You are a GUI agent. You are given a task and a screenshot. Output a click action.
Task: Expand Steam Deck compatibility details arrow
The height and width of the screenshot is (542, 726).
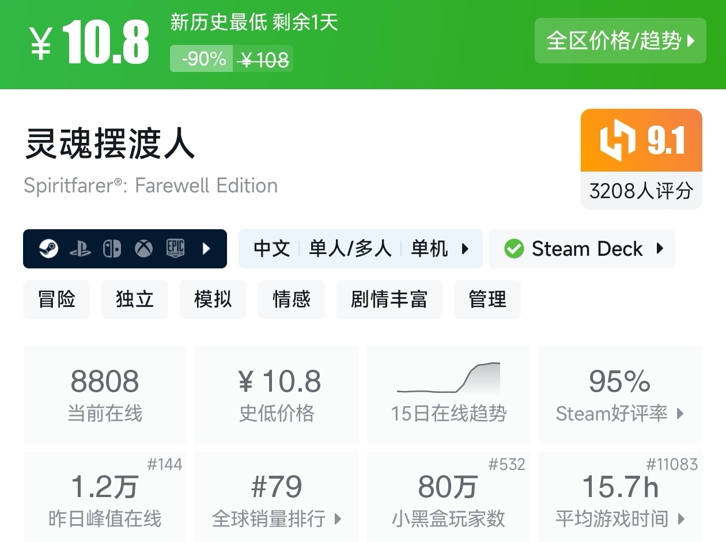660,249
